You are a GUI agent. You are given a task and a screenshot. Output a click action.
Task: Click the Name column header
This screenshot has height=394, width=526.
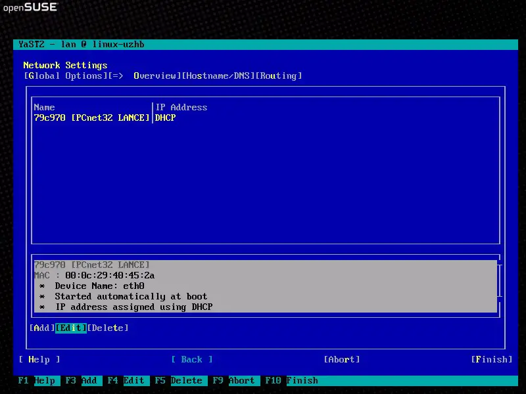point(44,108)
